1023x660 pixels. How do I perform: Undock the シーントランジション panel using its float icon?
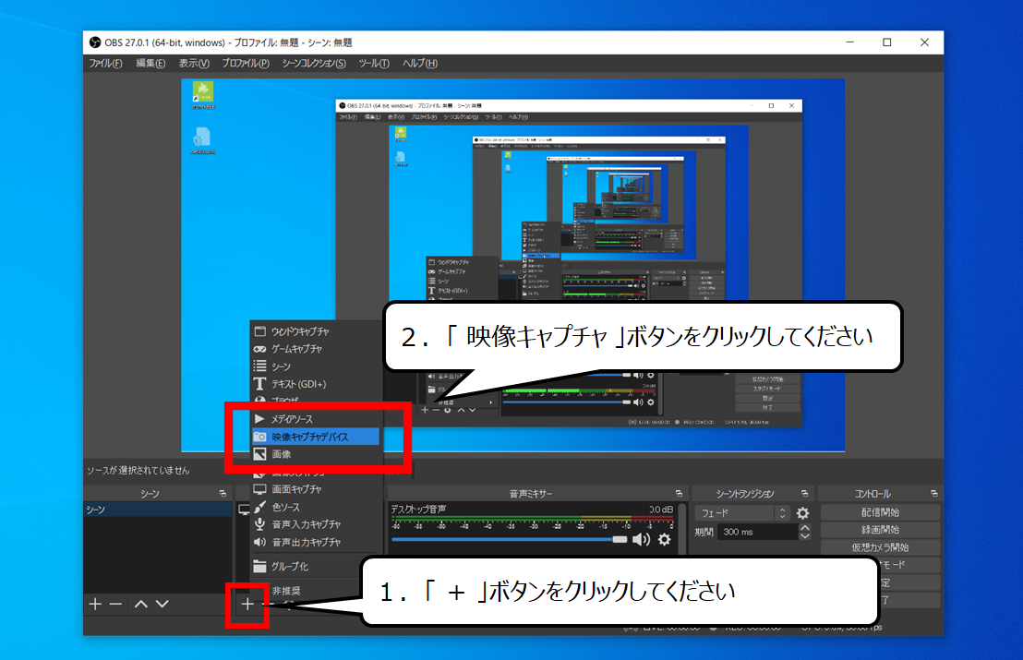point(804,494)
